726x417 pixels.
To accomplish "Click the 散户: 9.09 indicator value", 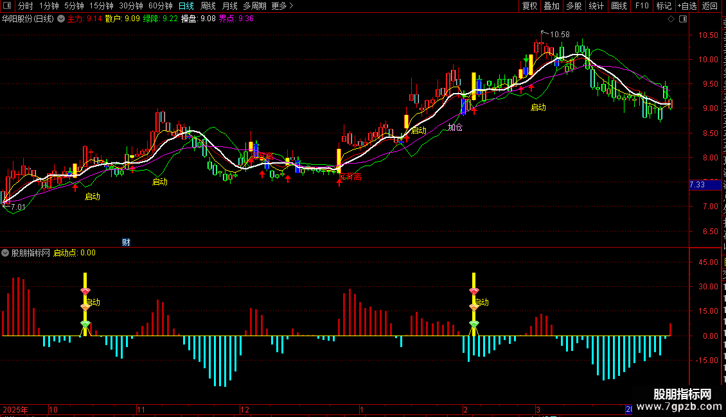I will pyautogui.click(x=123, y=19).
